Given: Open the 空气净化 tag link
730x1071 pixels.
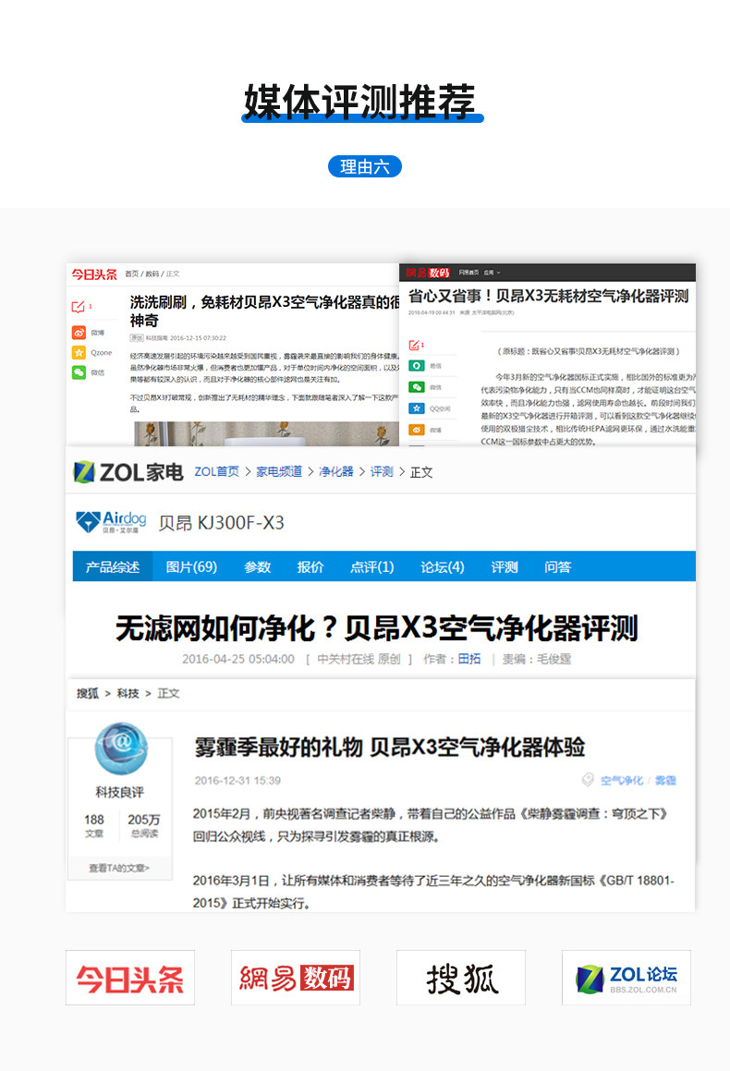Looking at the screenshot, I should pos(621,780).
